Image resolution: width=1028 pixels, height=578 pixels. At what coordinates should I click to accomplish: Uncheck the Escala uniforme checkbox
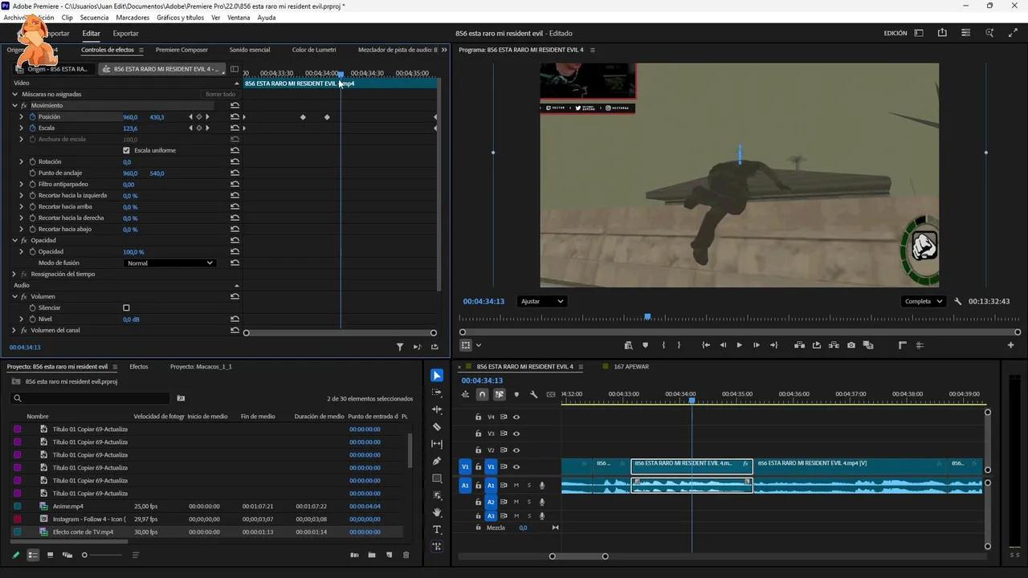click(126, 151)
